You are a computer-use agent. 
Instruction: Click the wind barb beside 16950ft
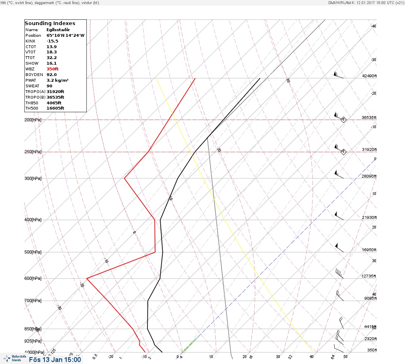pyautogui.click(x=339, y=248)
